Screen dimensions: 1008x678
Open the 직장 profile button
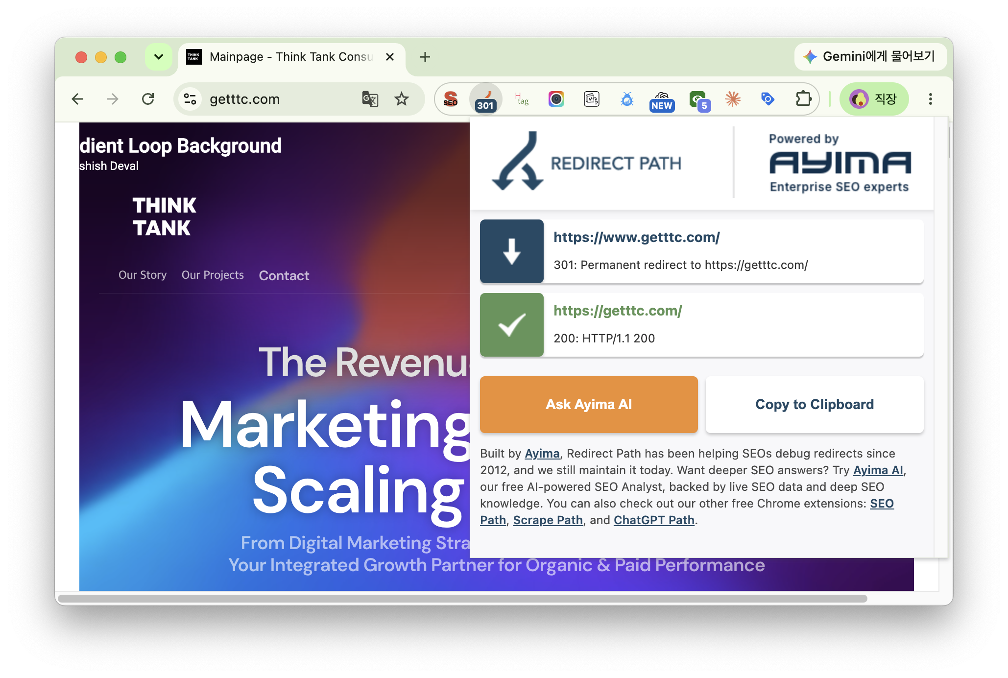click(x=874, y=99)
